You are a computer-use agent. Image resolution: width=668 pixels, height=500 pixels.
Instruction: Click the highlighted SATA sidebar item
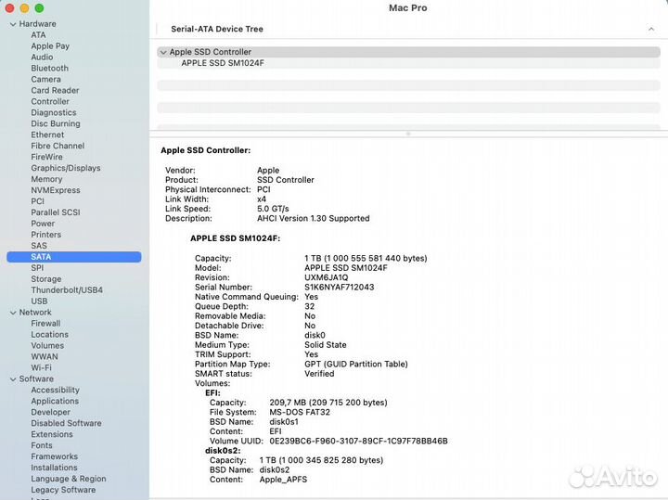[x=73, y=257]
